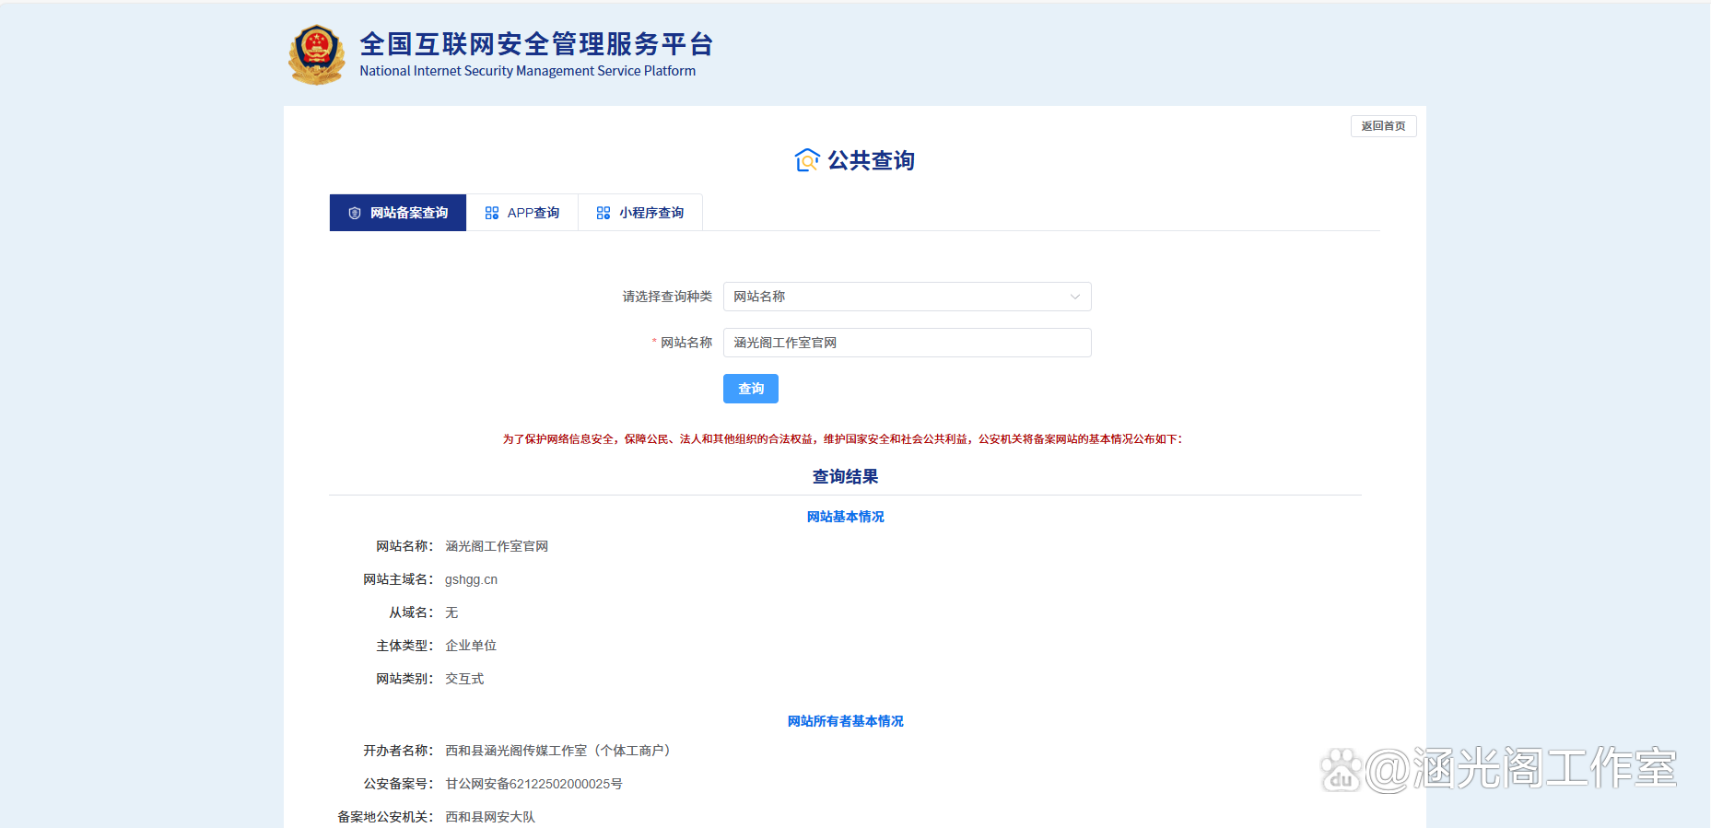Screen dimensions: 1711x828
Task: Click the 网站类别 field label
Action: [x=404, y=679]
